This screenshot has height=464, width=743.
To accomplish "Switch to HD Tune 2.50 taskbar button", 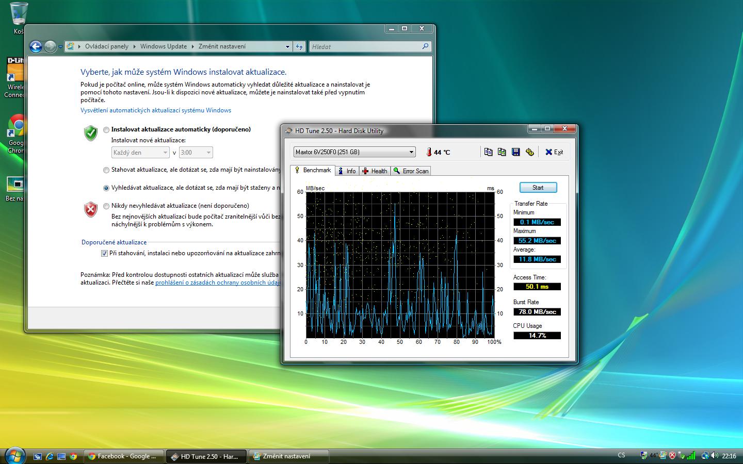I will tap(206, 456).
